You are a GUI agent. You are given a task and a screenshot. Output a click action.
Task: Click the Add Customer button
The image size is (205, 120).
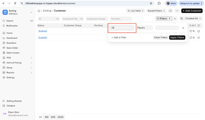pyautogui.click(x=192, y=11)
